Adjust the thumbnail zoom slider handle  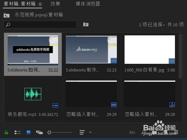click(49, 132)
